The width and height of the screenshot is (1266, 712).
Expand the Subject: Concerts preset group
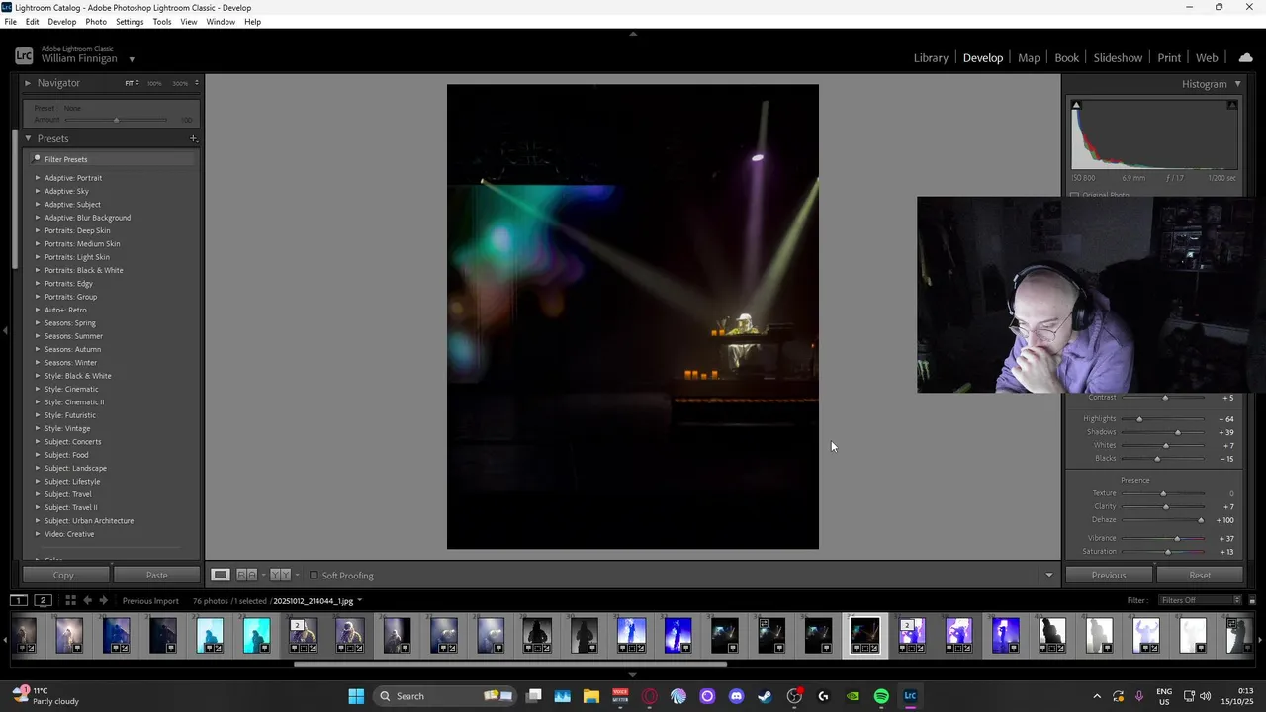(38, 441)
